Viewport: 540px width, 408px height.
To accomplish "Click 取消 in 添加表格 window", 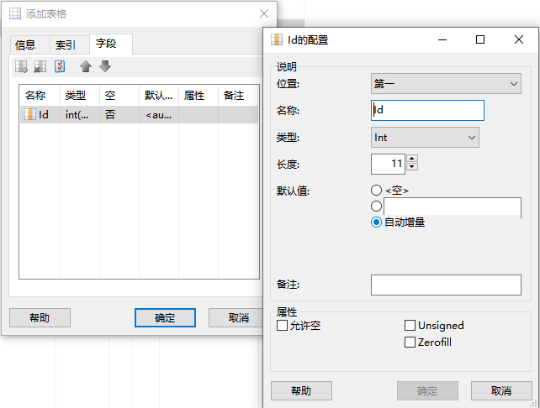I will [236, 317].
